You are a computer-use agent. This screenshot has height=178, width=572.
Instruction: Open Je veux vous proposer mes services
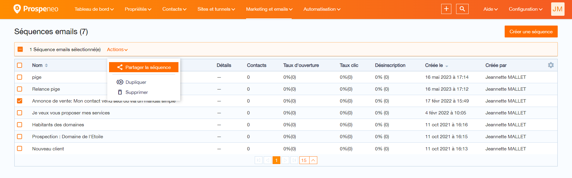tap(71, 113)
